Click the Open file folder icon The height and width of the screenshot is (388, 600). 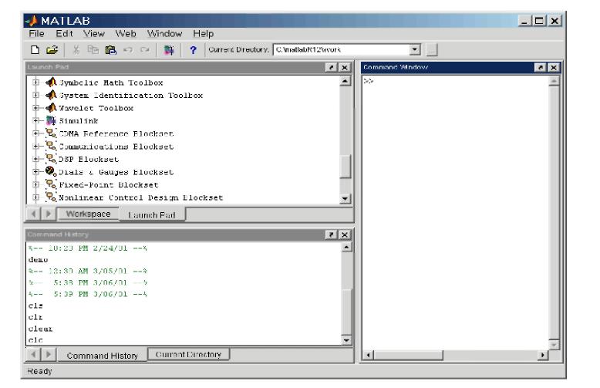click(x=52, y=49)
